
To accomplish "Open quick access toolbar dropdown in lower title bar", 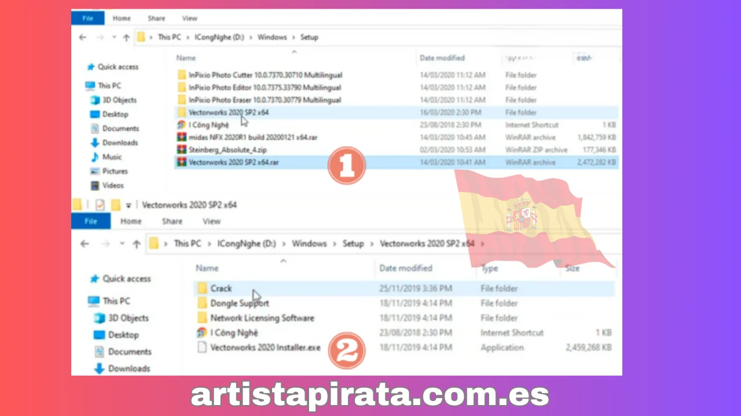I will (x=129, y=205).
